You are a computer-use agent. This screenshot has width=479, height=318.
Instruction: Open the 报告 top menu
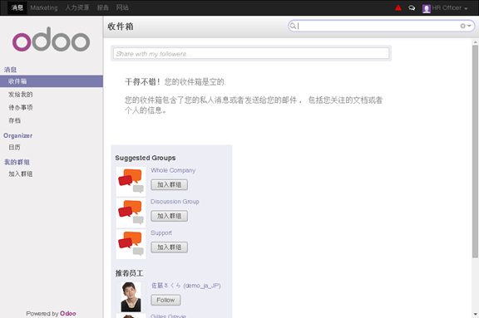pyautogui.click(x=103, y=7)
